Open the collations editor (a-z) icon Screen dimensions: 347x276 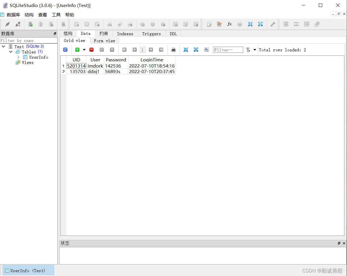click(x=240, y=24)
